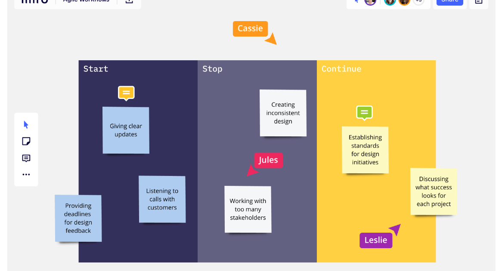Open the comment on the Establishing standards note

point(365,113)
